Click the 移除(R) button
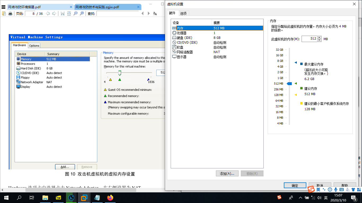The width and height of the screenshot is (362, 203). point(252,173)
